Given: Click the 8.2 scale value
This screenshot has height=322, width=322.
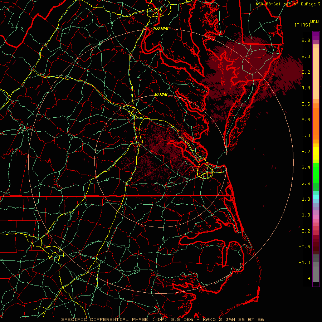Looking at the screenshot, I should click(x=306, y=72).
